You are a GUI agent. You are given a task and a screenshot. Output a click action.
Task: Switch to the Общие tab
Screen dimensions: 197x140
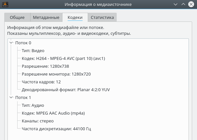17,18
